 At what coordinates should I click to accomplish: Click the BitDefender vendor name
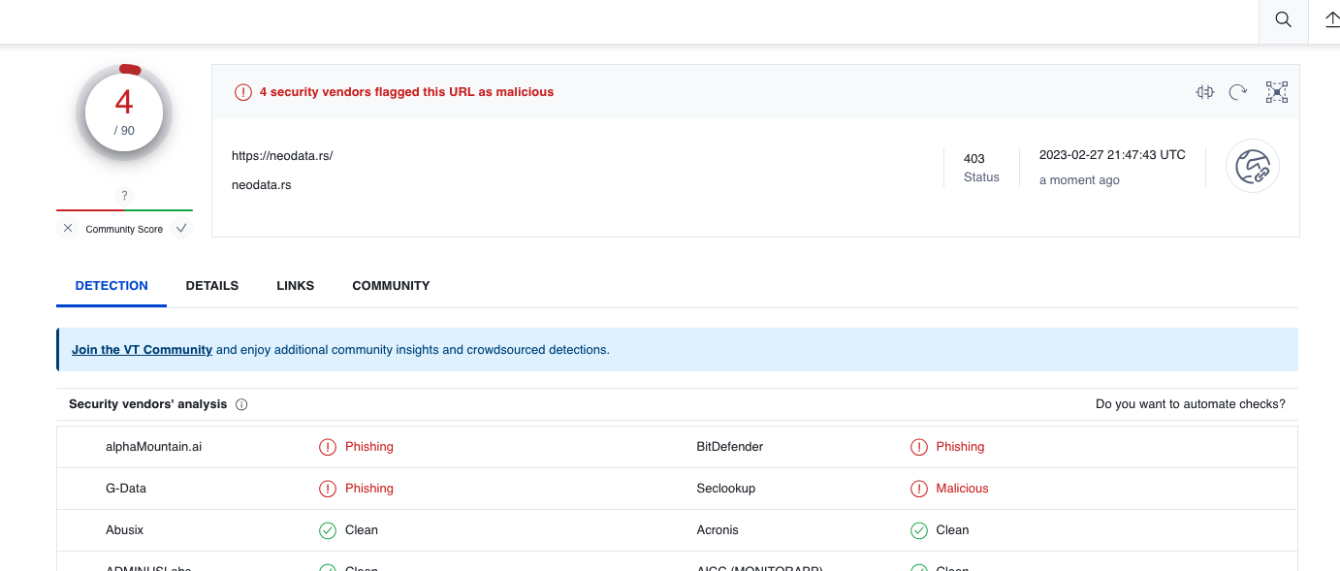pos(730,447)
